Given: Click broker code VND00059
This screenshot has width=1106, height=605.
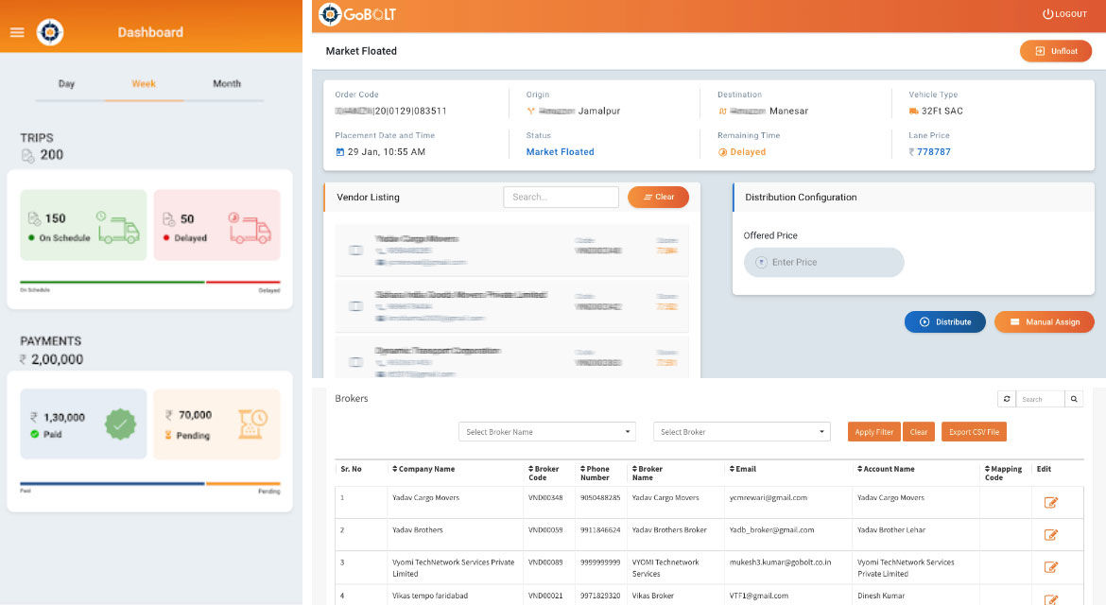Looking at the screenshot, I should tap(545, 530).
